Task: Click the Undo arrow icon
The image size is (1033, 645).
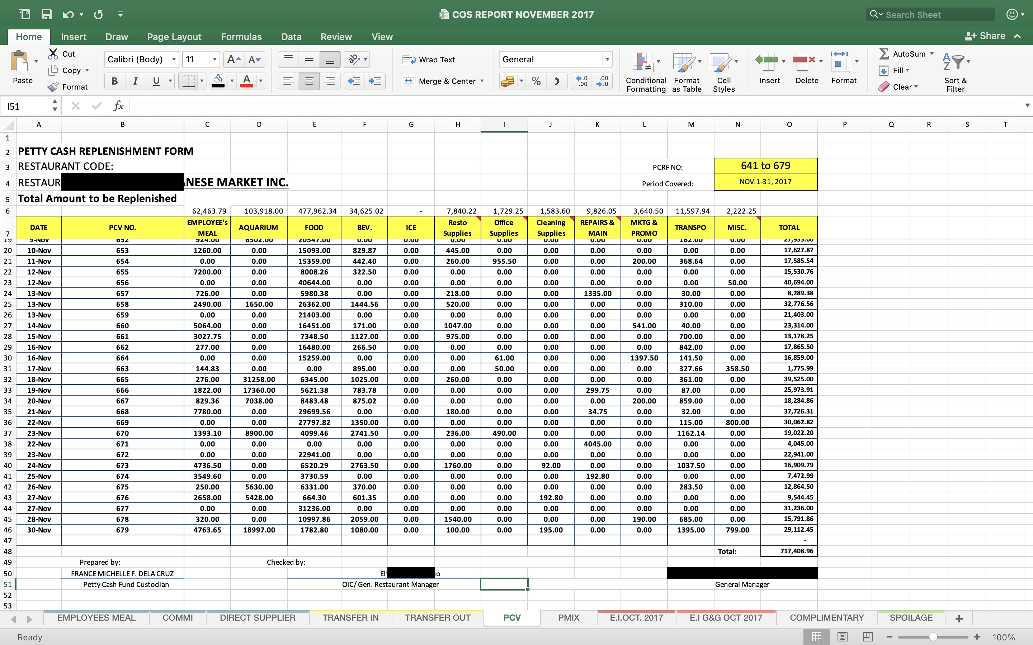Action: [68, 14]
